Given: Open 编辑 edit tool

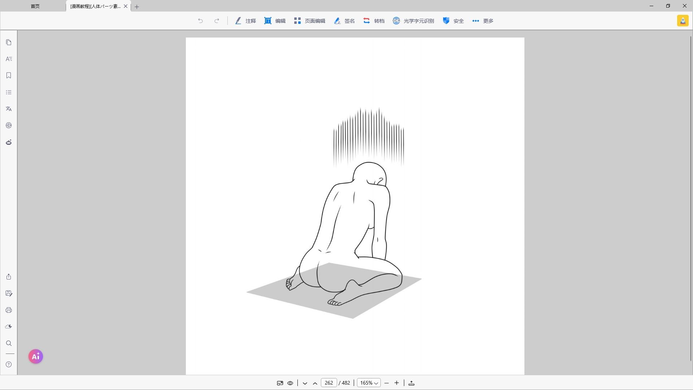Looking at the screenshot, I should pos(275,21).
